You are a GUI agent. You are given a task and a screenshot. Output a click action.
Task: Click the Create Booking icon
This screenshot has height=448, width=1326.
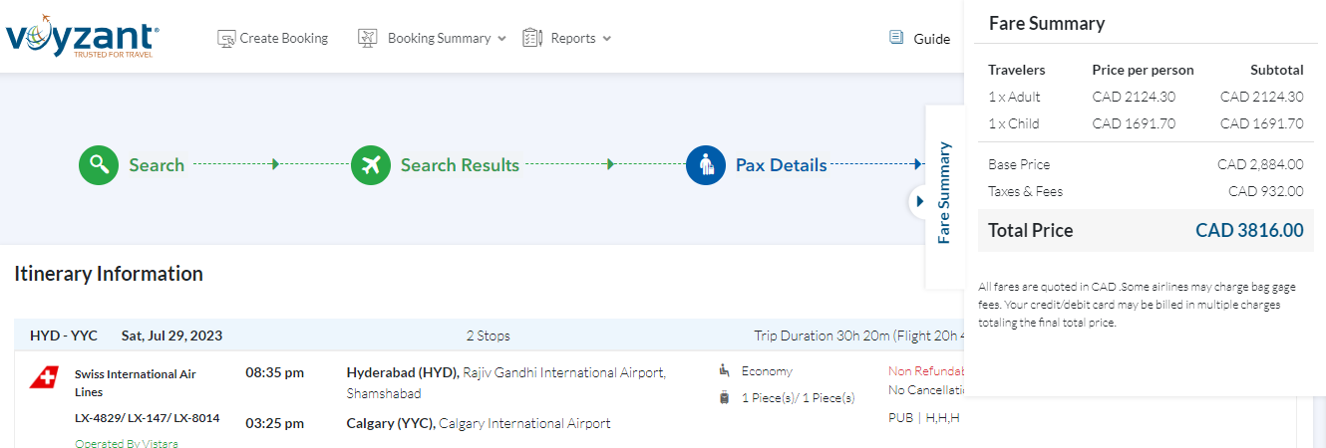(x=226, y=39)
